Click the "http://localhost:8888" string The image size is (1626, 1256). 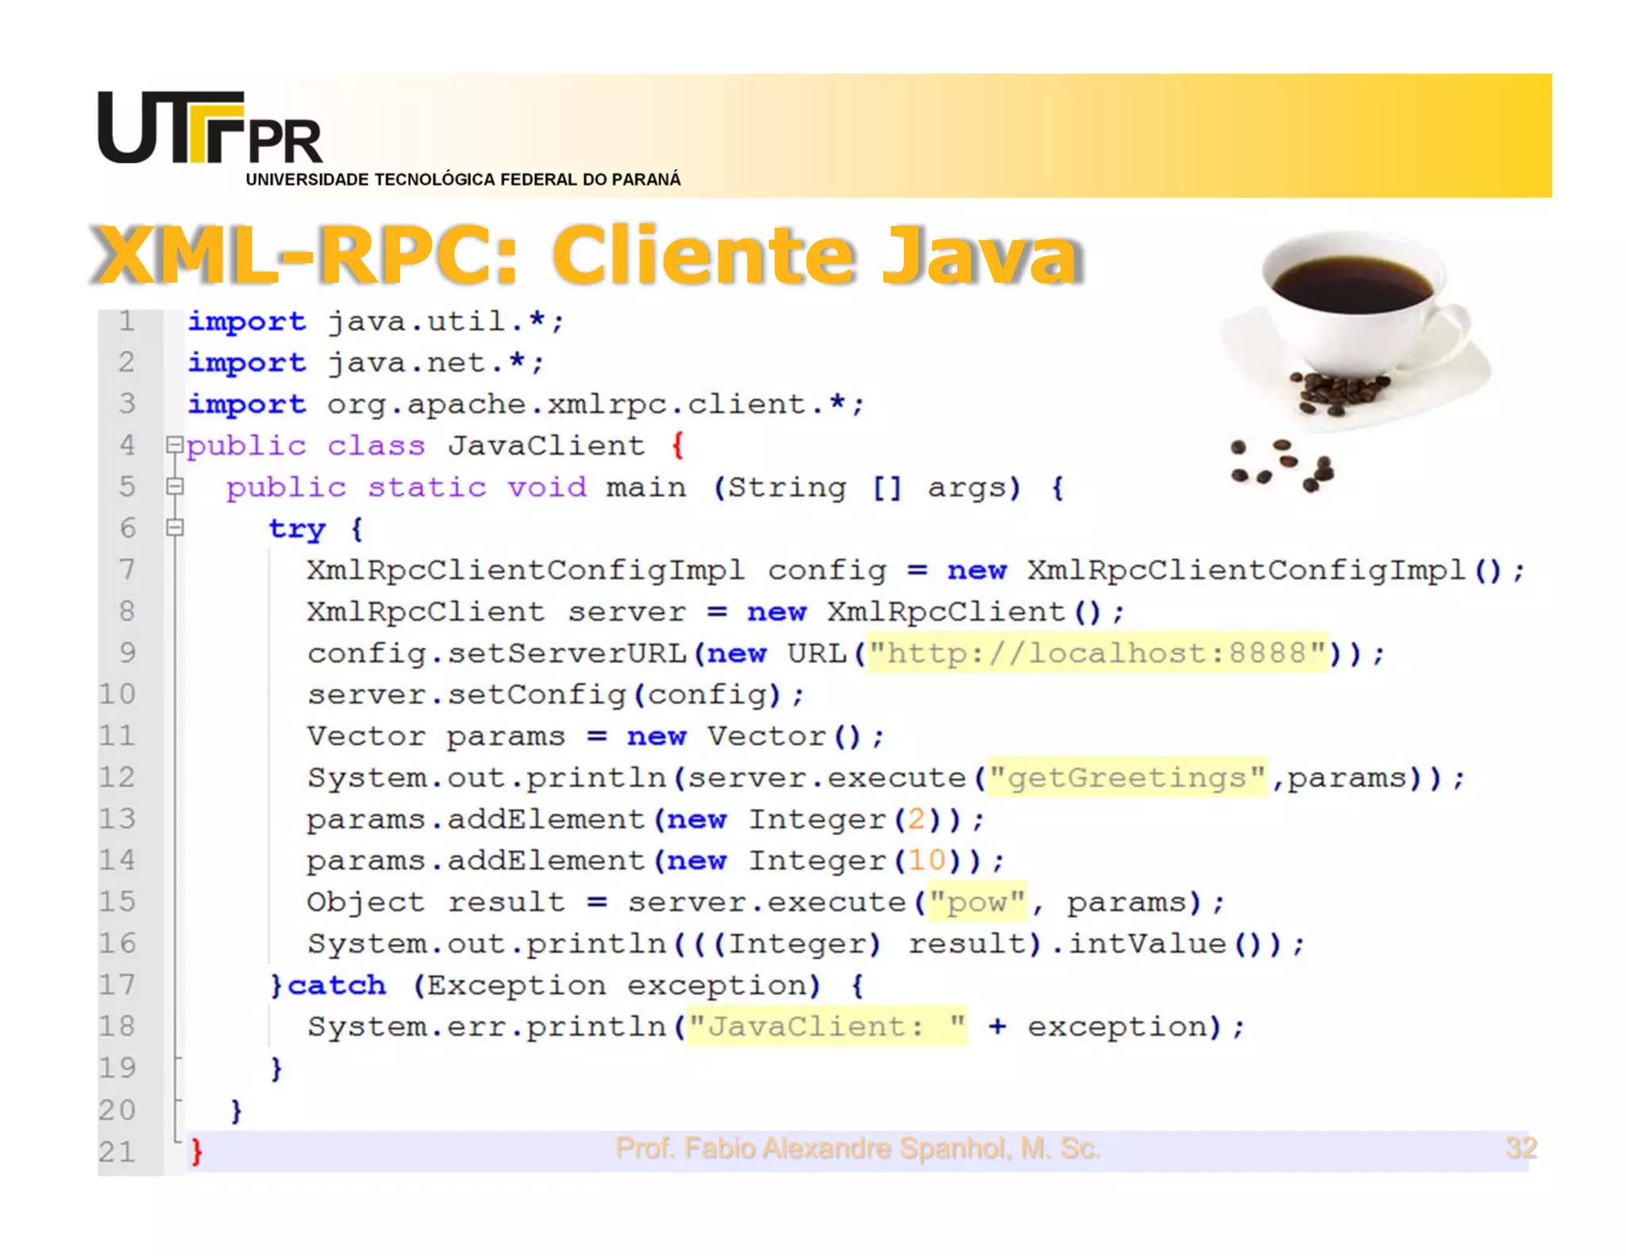coord(1097,653)
